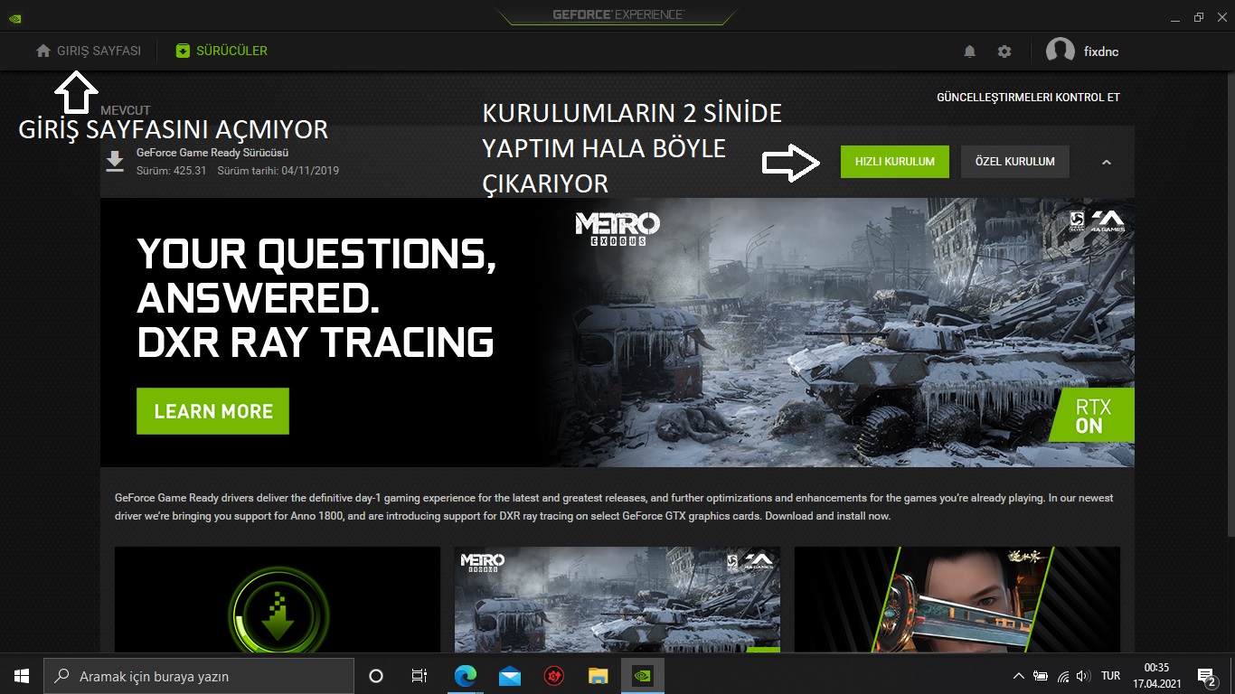The width and height of the screenshot is (1235, 694).
Task: Collapse the driver details chevron
Action: (1107, 162)
